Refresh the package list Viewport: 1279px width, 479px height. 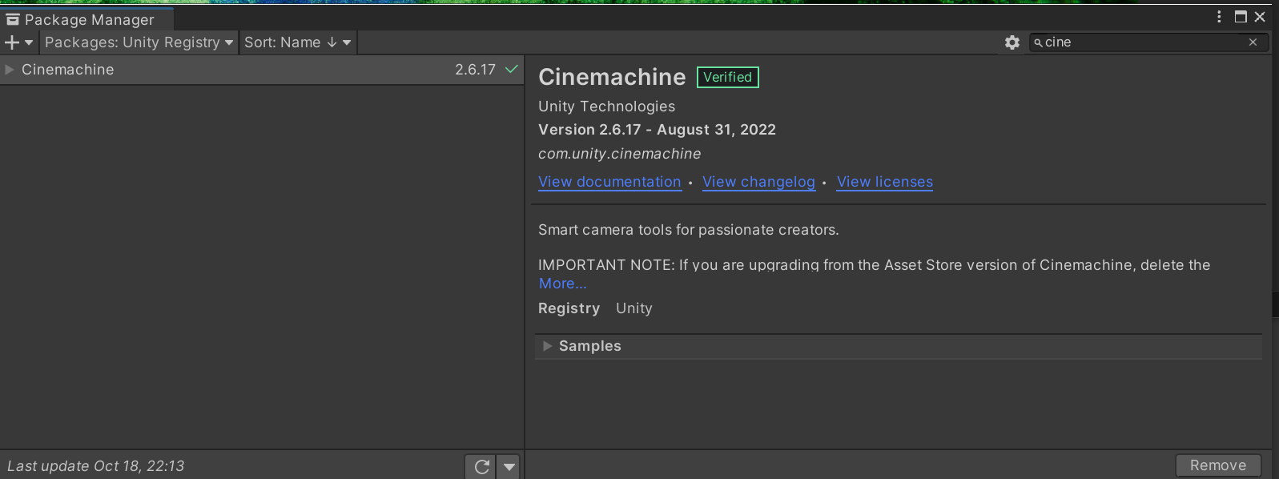tap(481, 466)
